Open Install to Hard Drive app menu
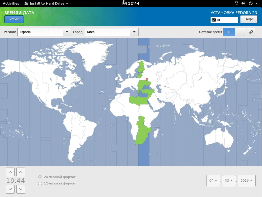Image resolution: width=262 pixels, height=197 pixels. (x=46, y=3)
